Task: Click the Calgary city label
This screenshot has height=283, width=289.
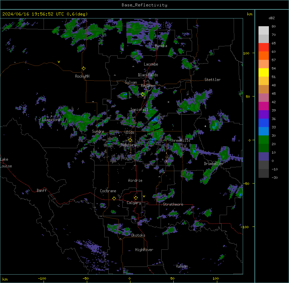Action: [x=134, y=203]
